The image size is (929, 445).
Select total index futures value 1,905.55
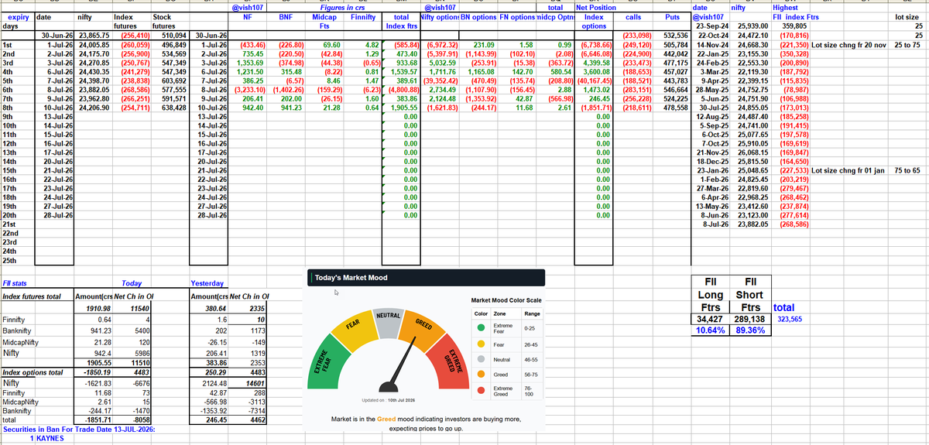pyautogui.click(x=401, y=106)
